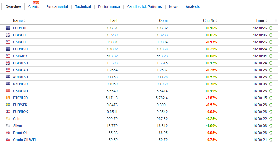The height and width of the screenshot is (143, 278).
Task: Click the Gold bar icon
Action: click(8, 119)
